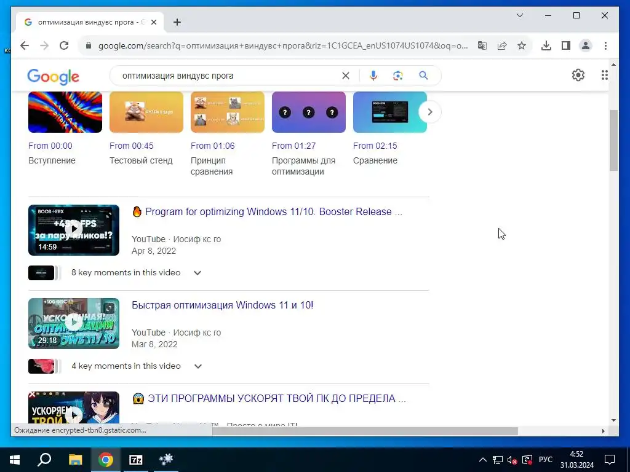The width and height of the screenshot is (630, 472).
Task: Open the Chrome profile avatar
Action: [x=586, y=45]
